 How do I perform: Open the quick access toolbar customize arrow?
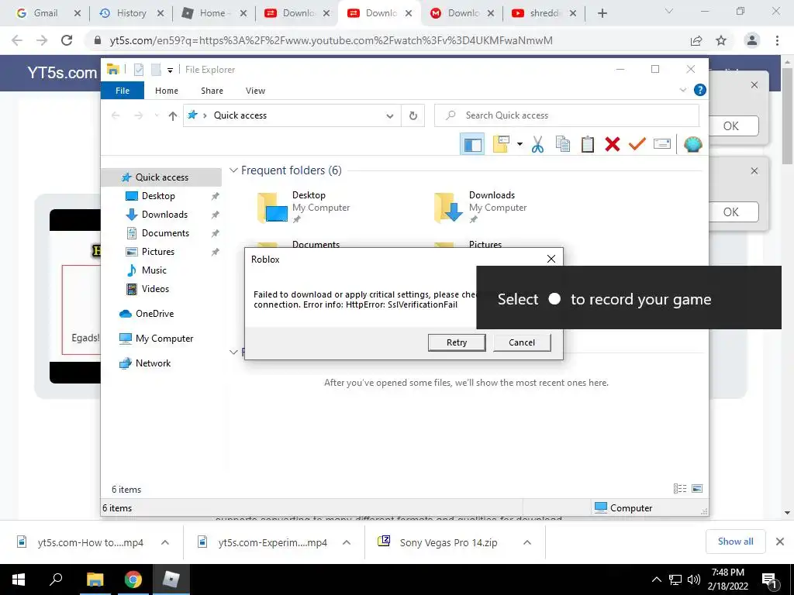click(170, 71)
